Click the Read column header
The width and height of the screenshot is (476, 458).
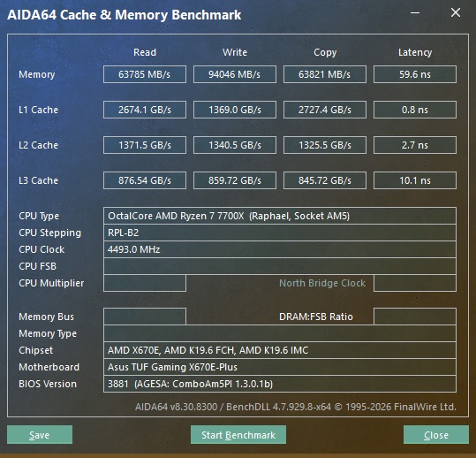coord(145,52)
